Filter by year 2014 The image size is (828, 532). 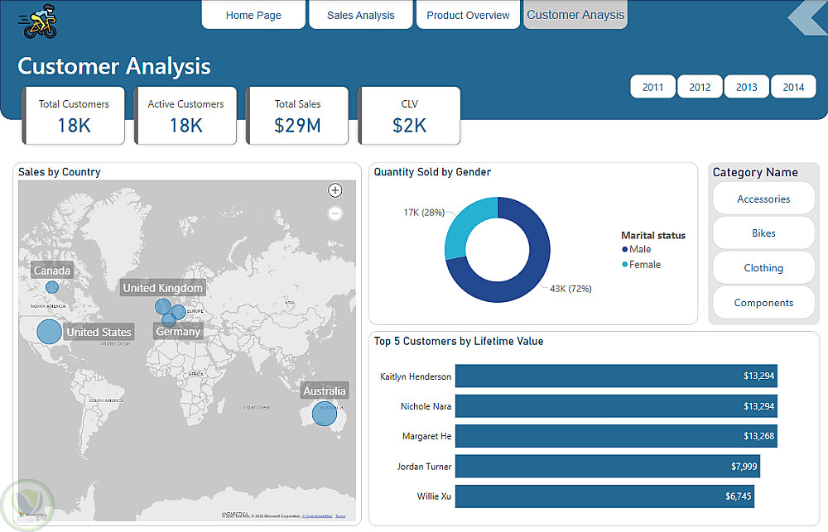pos(793,87)
